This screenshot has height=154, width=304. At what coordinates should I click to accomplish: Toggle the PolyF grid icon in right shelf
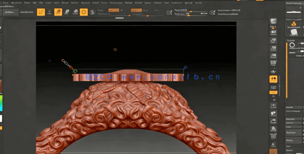(x=274, y=136)
